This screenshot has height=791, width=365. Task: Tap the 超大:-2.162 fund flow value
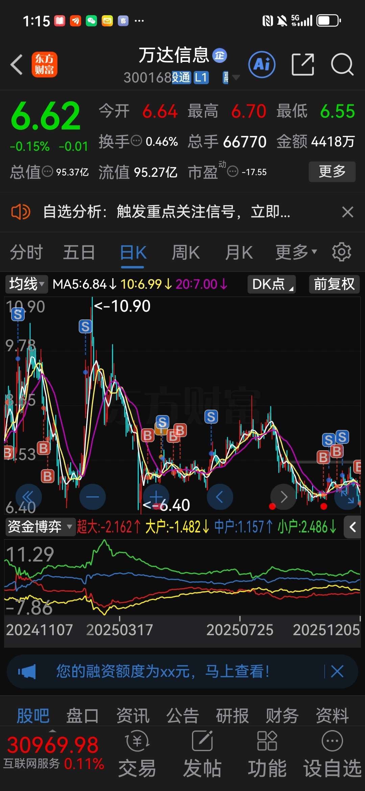(108, 527)
